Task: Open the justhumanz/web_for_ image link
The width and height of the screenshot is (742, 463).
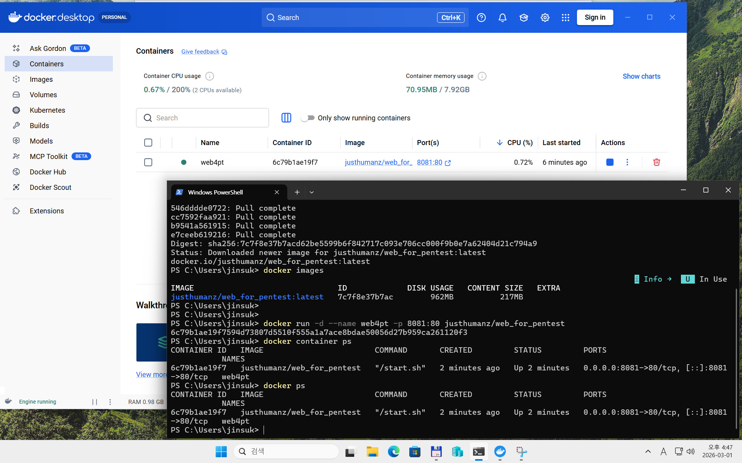Action: click(378, 162)
